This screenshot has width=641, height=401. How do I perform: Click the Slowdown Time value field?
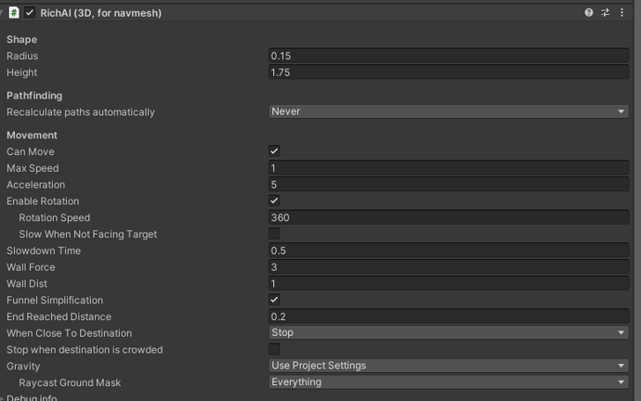coord(449,251)
